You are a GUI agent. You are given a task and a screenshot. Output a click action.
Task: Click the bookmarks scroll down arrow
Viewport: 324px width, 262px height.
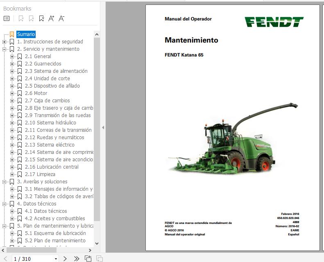click(x=97, y=244)
